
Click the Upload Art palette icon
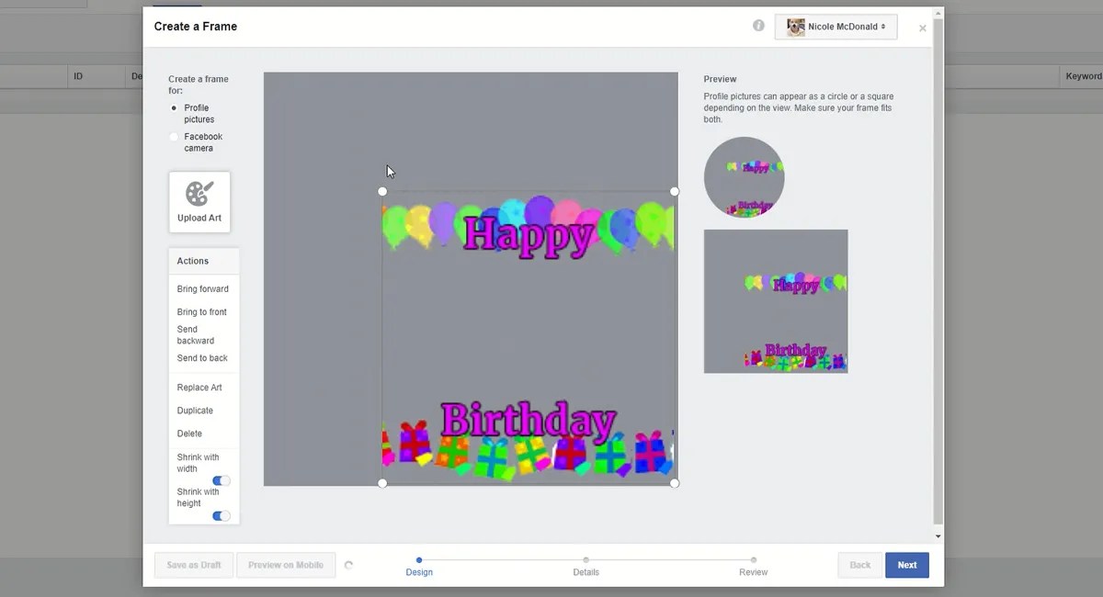point(199,193)
